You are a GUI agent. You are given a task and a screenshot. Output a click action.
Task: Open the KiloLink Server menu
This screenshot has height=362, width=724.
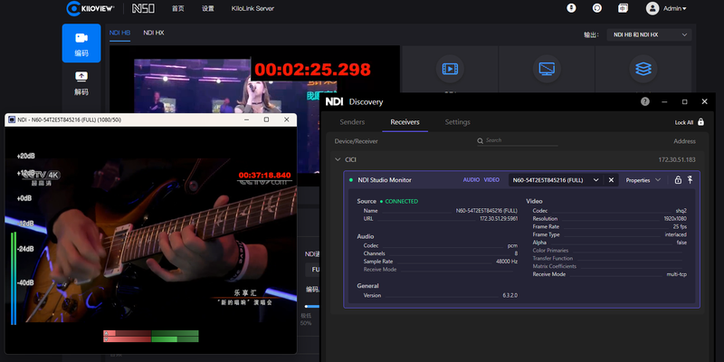pyautogui.click(x=252, y=8)
